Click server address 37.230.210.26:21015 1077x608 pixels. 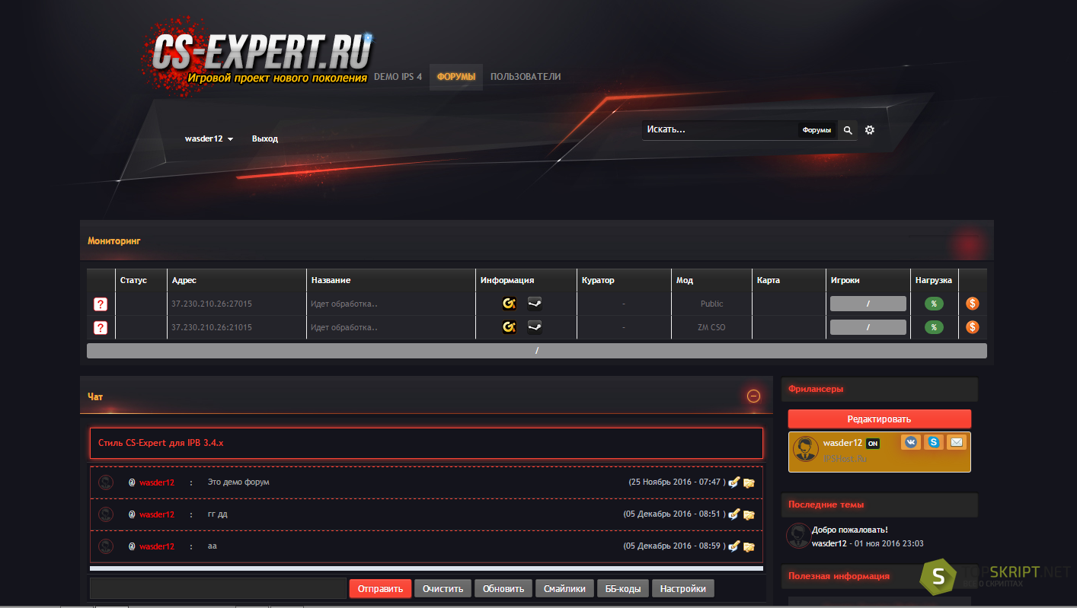point(212,327)
